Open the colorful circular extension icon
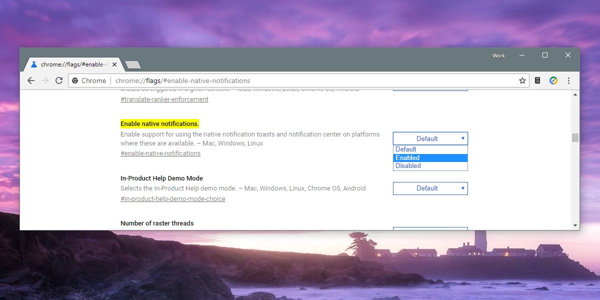The image size is (600, 300). pyautogui.click(x=553, y=80)
